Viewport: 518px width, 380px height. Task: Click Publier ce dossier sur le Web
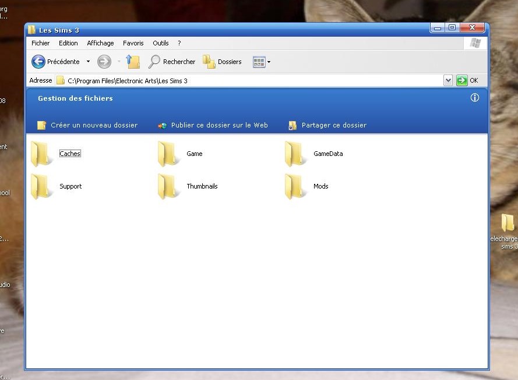pyautogui.click(x=219, y=125)
